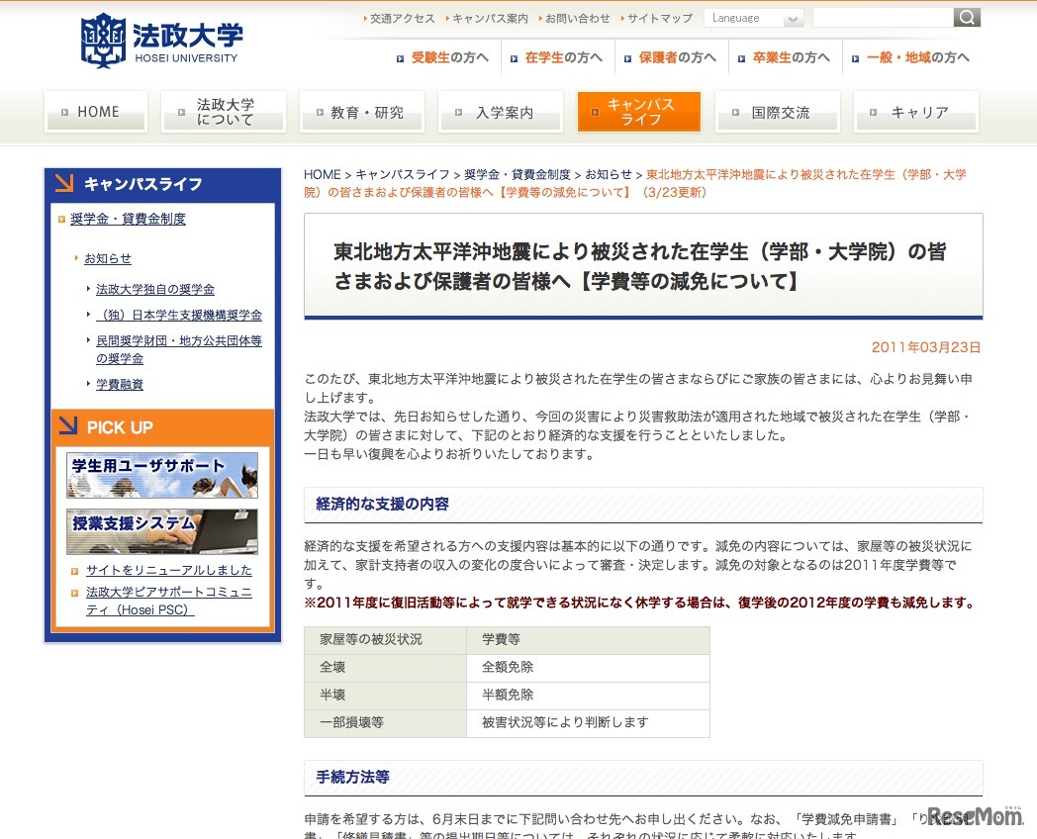
Task: Click the search magnifier button
Action: pos(966,17)
